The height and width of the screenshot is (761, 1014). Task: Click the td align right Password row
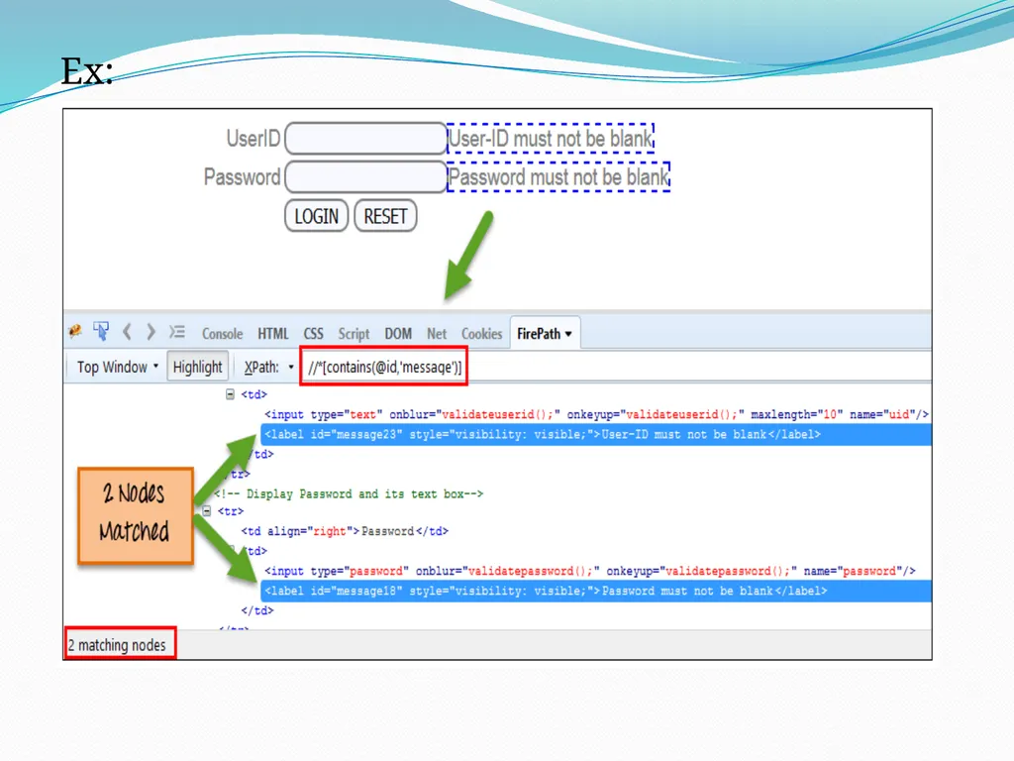(345, 531)
